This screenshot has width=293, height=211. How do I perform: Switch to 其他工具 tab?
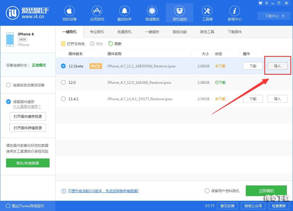[x=207, y=32]
